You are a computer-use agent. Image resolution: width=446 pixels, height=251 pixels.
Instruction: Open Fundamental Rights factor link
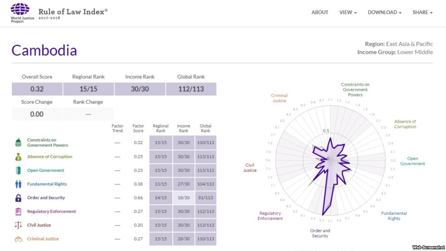tap(47, 184)
